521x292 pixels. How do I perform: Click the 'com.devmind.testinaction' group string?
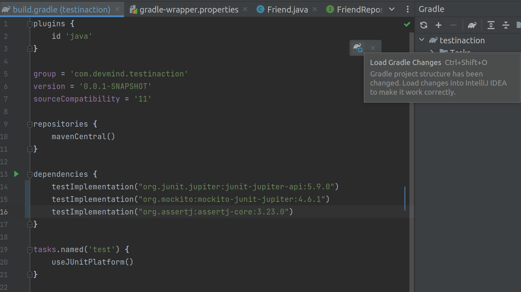129,74
